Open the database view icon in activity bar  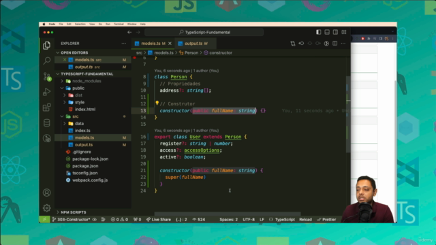coord(47,122)
